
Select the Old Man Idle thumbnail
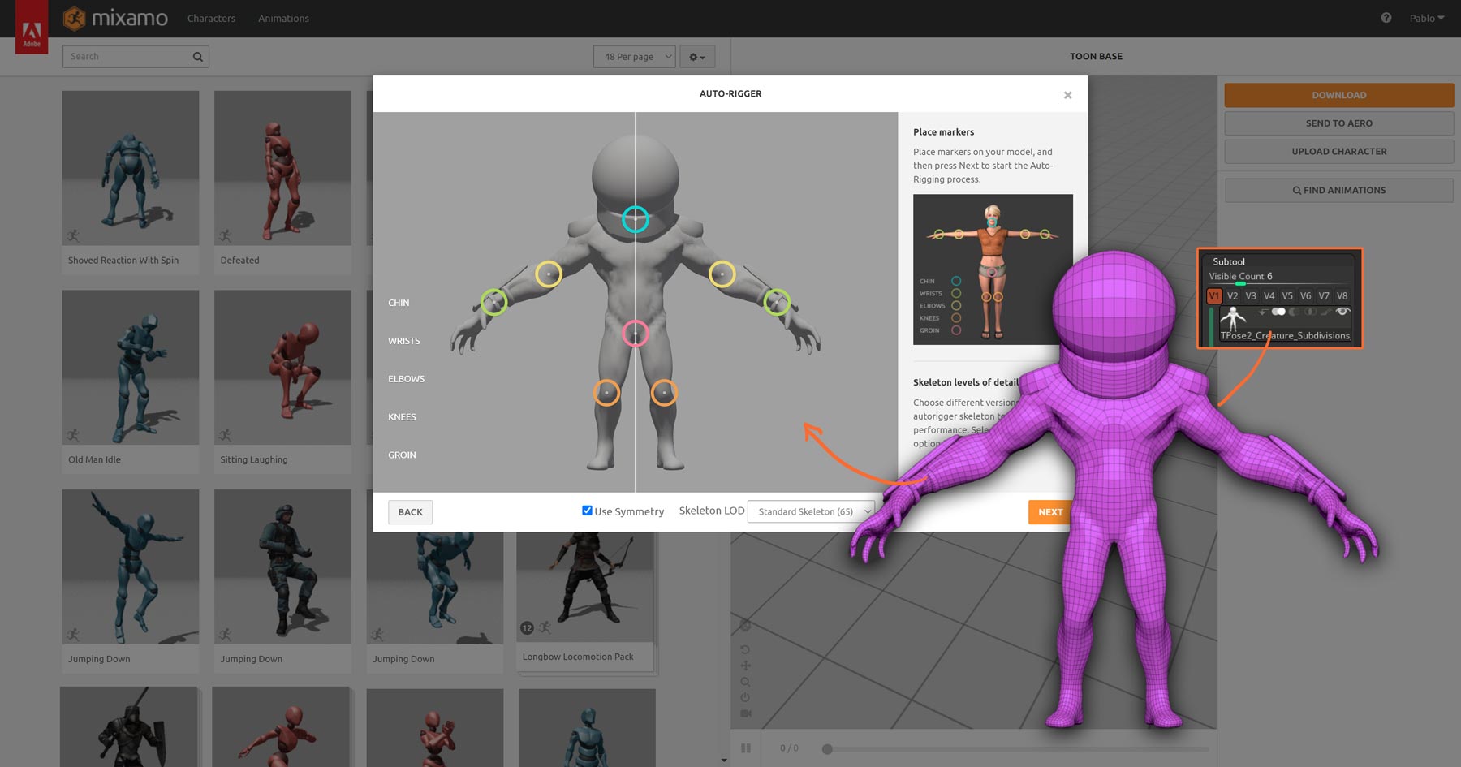131,367
